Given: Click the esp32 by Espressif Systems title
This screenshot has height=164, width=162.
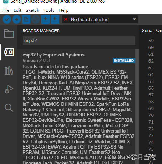Looking at the screenshot, I should [x=53, y=55].
